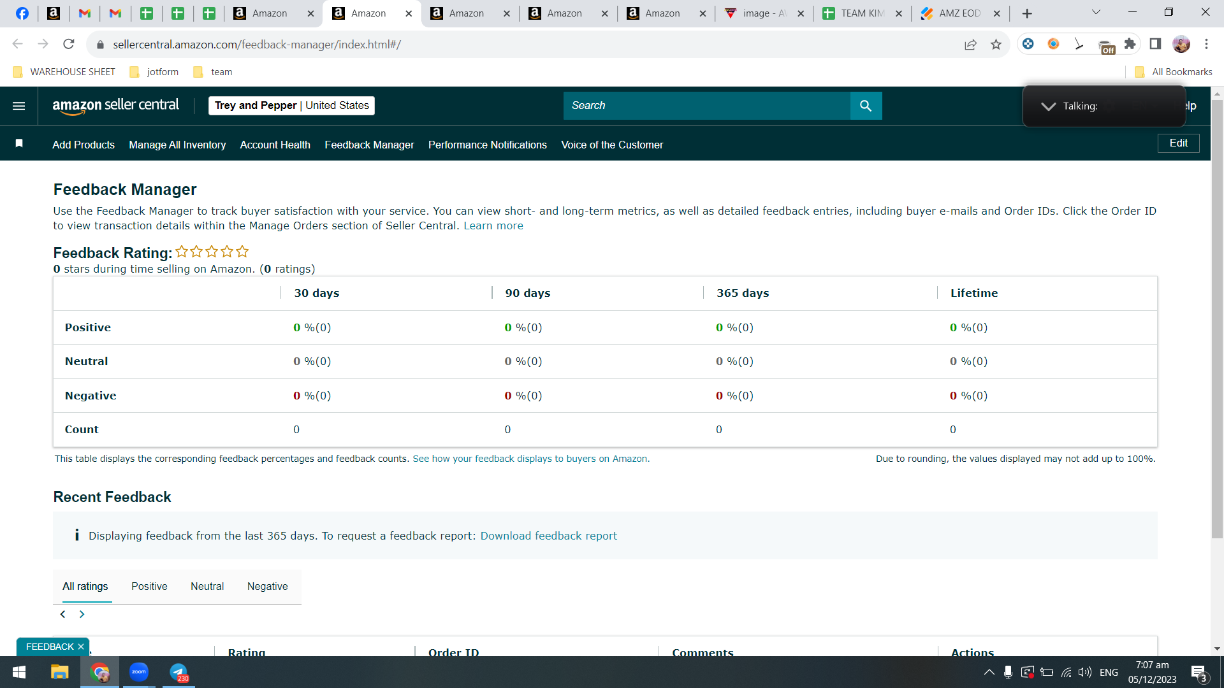Toggle the browser side panel icon

(x=1155, y=44)
